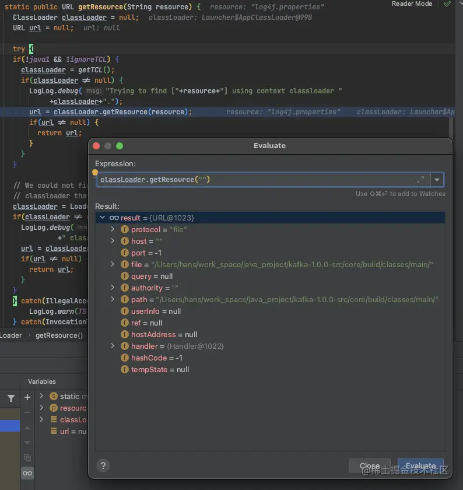The image size is (463, 490).
Task: Select the query = null row
Action: (270, 276)
